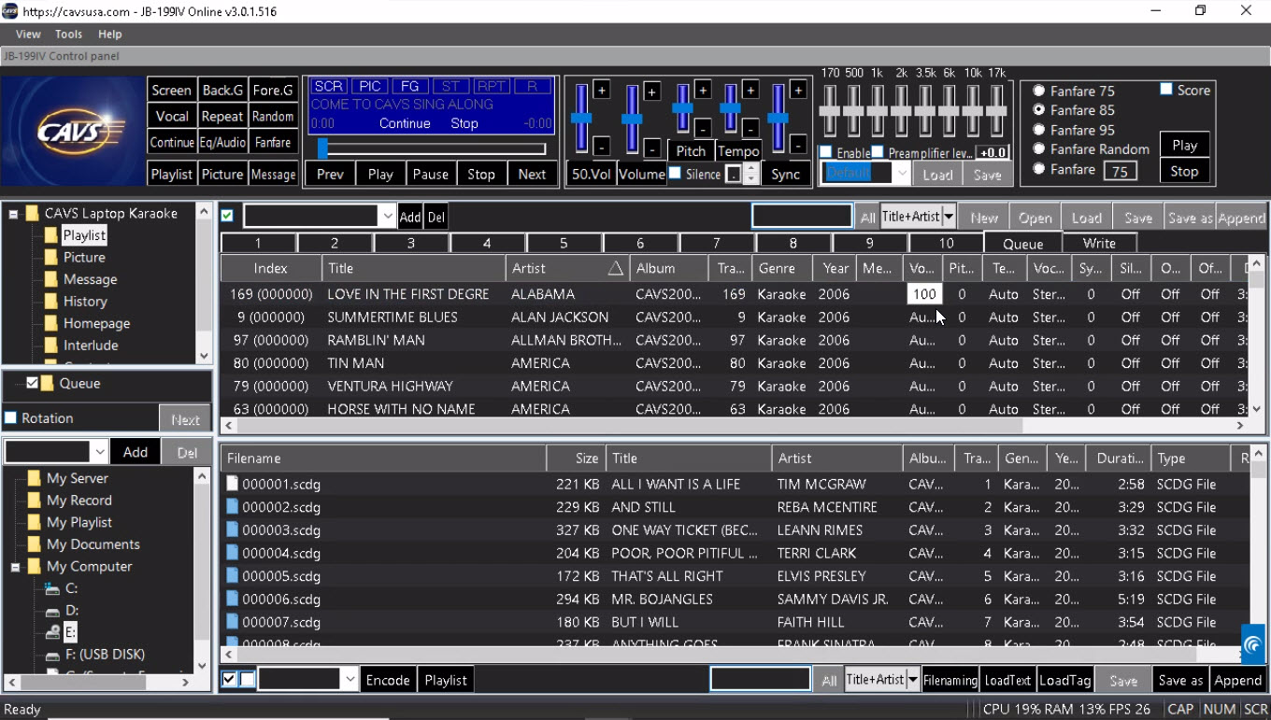This screenshot has width=1271, height=720.
Task: Click the Homepage folder icon
Action: point(50,323)
